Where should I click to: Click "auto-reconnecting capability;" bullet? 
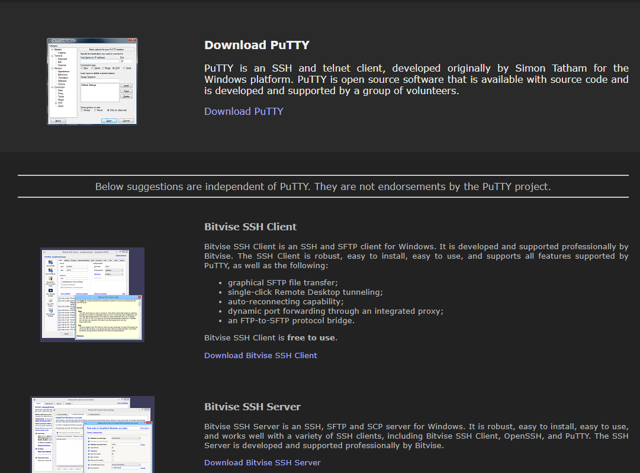pos(286,301)
